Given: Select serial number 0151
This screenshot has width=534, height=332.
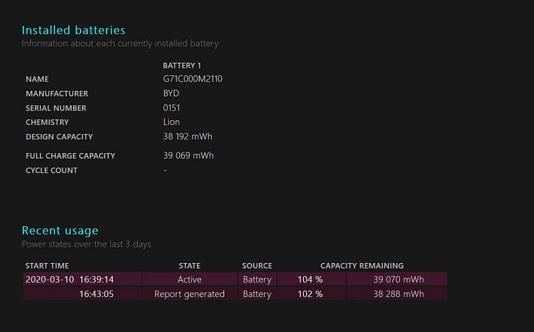Looking at the screenshot, I should tap(172, 108).
